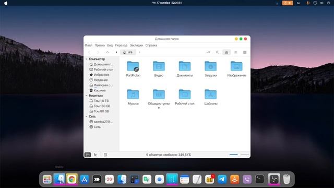Open the Переход menu
The width and height of the screenshot is (334, 188).
click(x=121, y=45)
